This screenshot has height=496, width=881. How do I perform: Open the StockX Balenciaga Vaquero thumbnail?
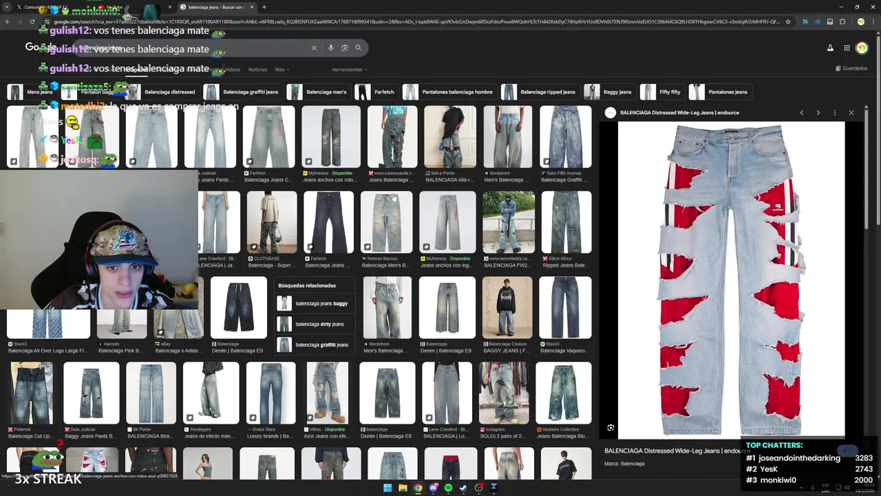point(565,307)
